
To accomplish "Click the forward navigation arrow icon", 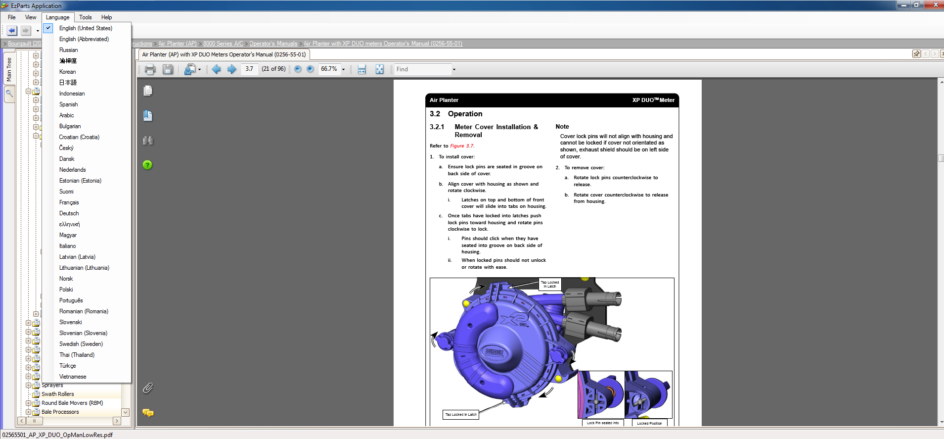I will coord(26,31).
